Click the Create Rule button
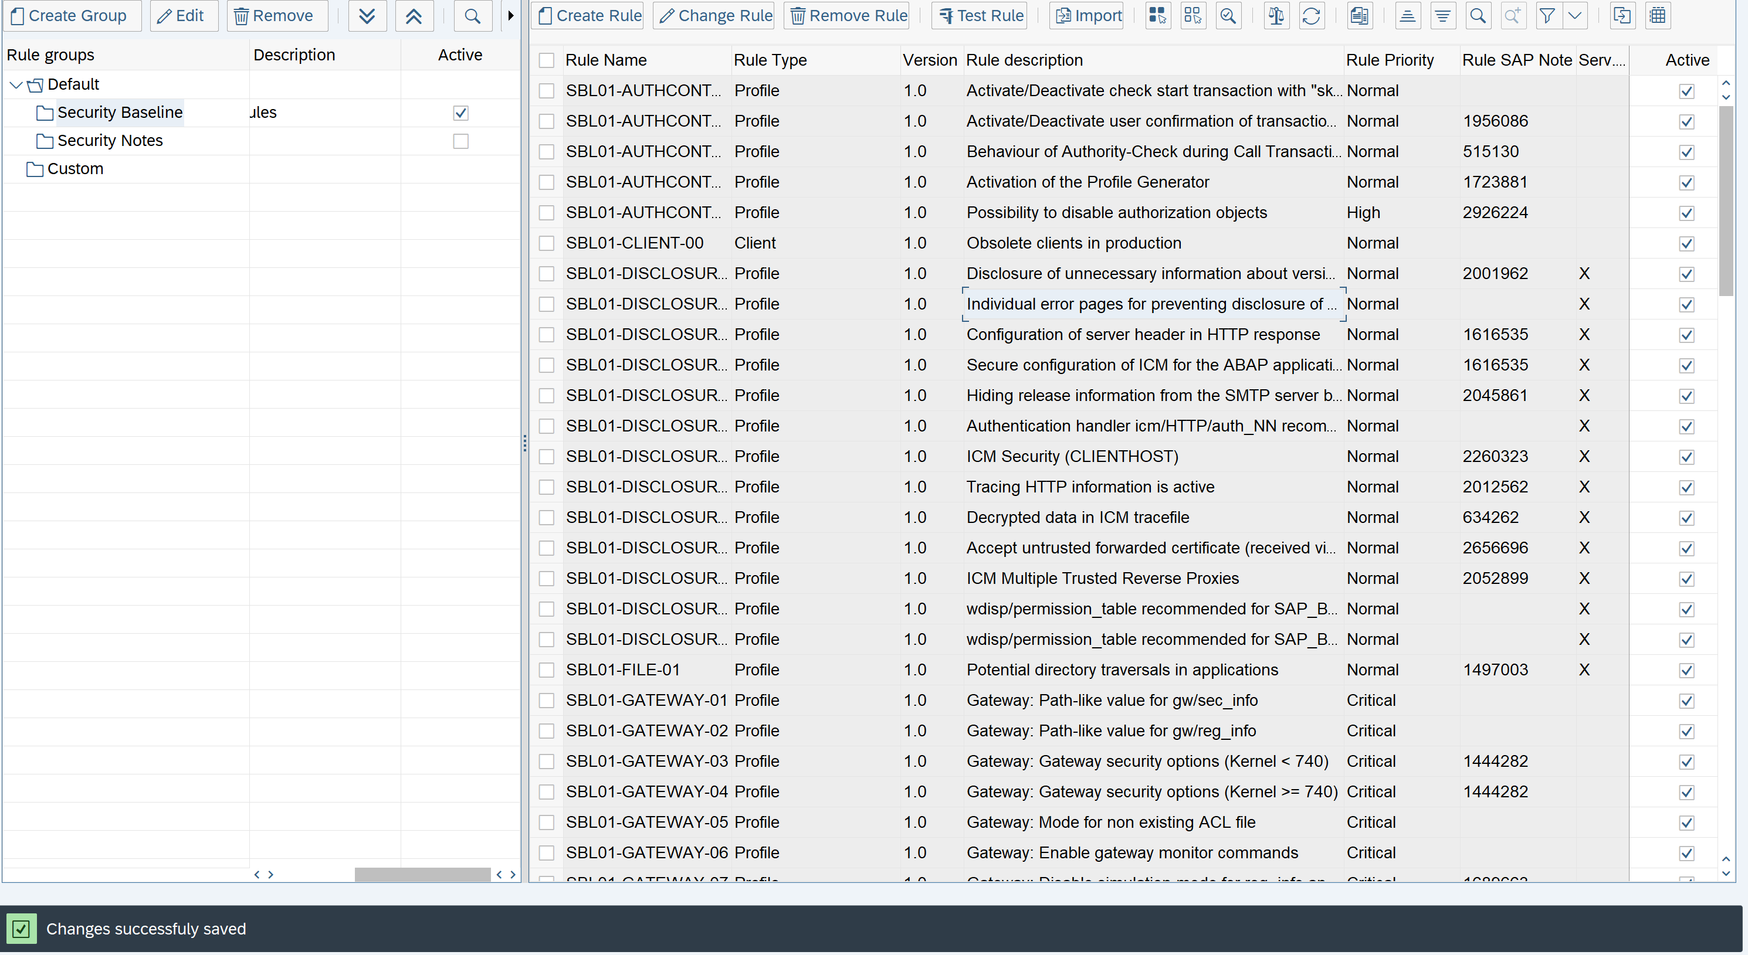The image size is (1748, 955). pyautogui.click(x=590, y=16)
